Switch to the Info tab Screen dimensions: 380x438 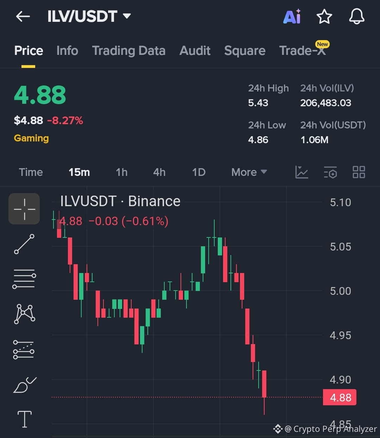[67, 51]
